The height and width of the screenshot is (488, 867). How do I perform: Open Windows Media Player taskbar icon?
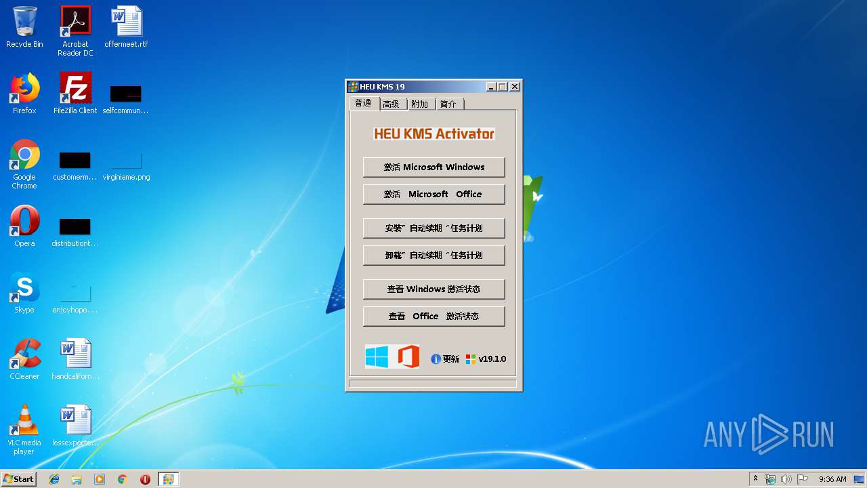pyautogui.click(x=100, y=479)
